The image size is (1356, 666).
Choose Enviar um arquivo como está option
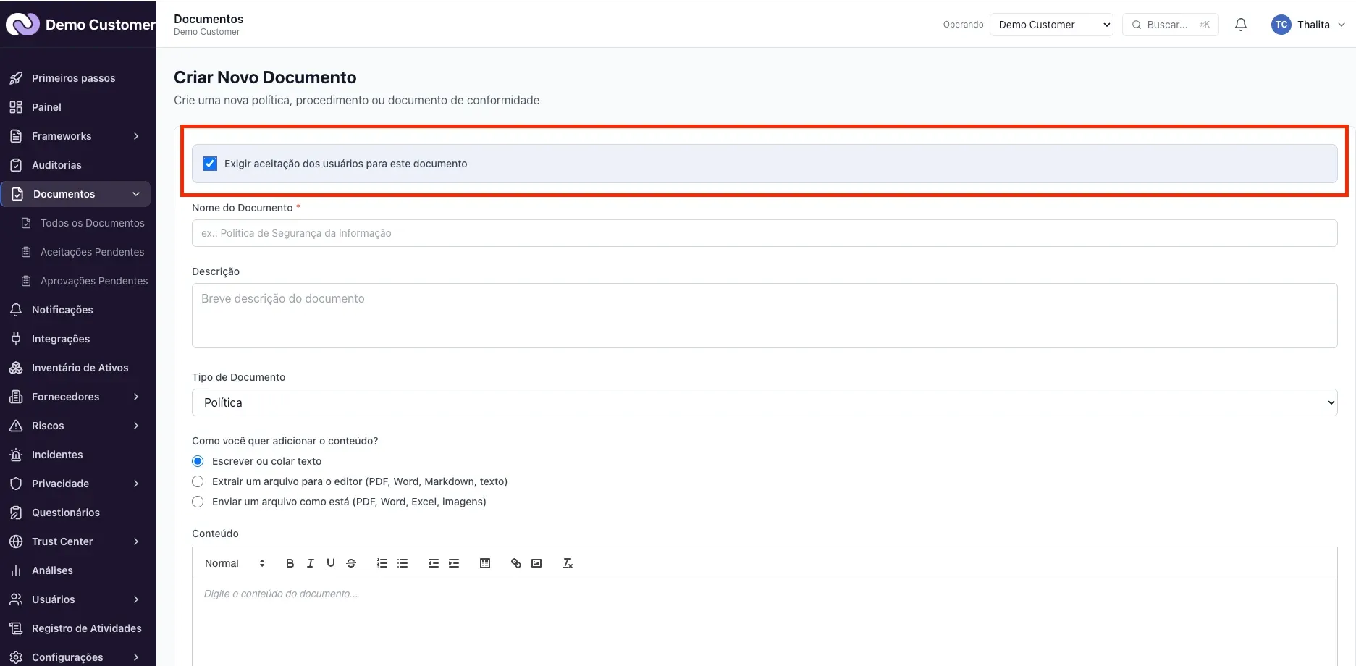pos(198,502)
